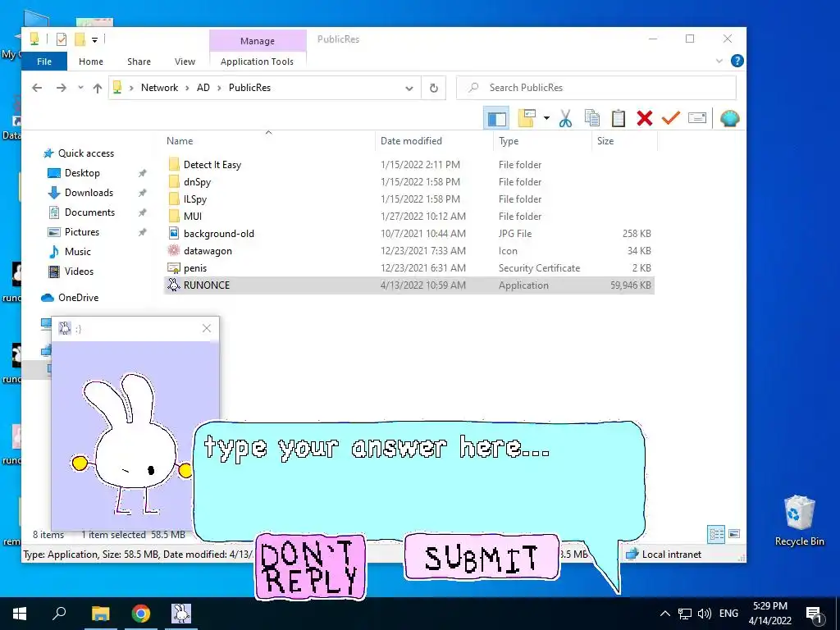Image resolution: width=840 pixels, height=630 pixels.
Task: Switch to large icons view layout
Action: (x=734, y=533)
